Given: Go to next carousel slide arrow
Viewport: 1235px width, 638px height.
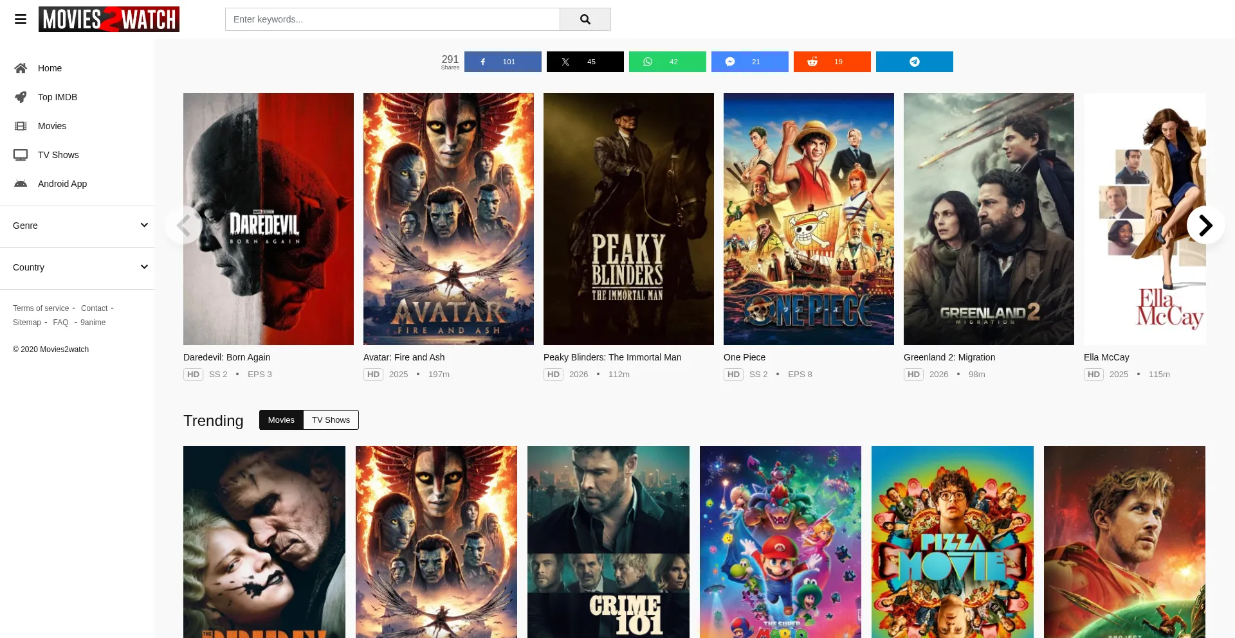Looking at the screenshot, I should [1205, 225].
